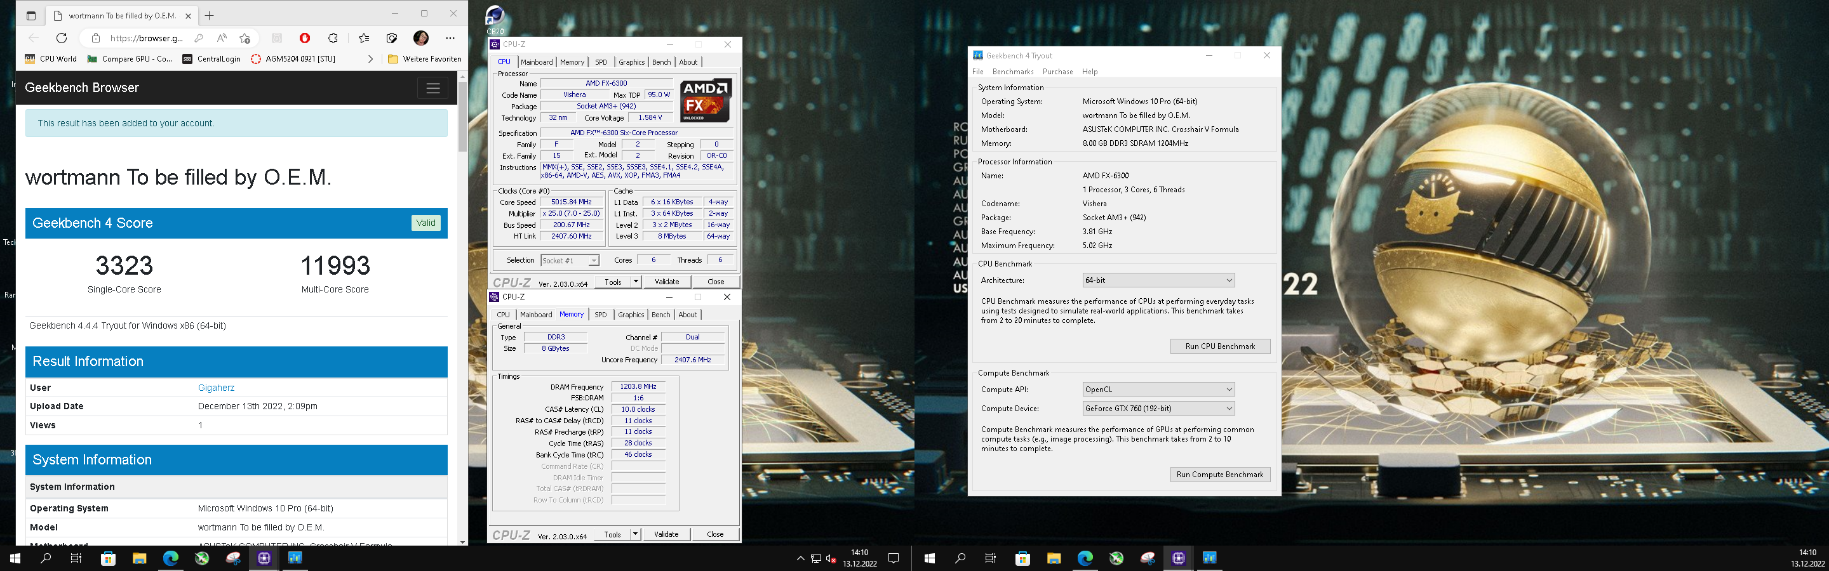
Task: Click Multi-Core Score value 11993
Action: click(335, 265)
